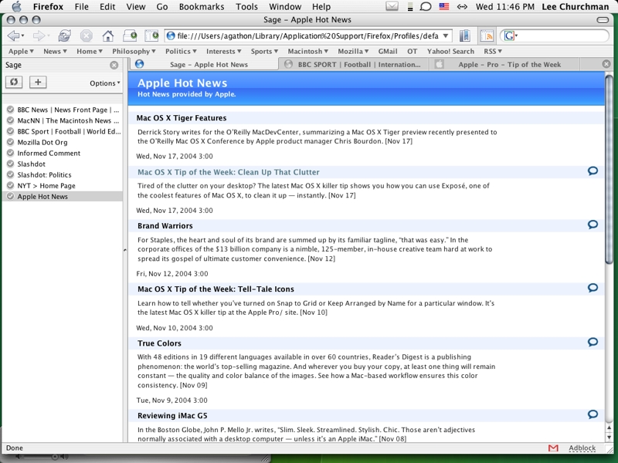This screenshot has height=463, width=618.
Task: Click the add feed plus button in Sage
Action: [37, 83]
